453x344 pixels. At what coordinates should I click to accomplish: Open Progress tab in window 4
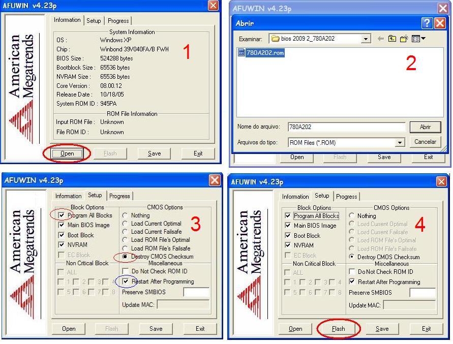(x=346, y=197)
